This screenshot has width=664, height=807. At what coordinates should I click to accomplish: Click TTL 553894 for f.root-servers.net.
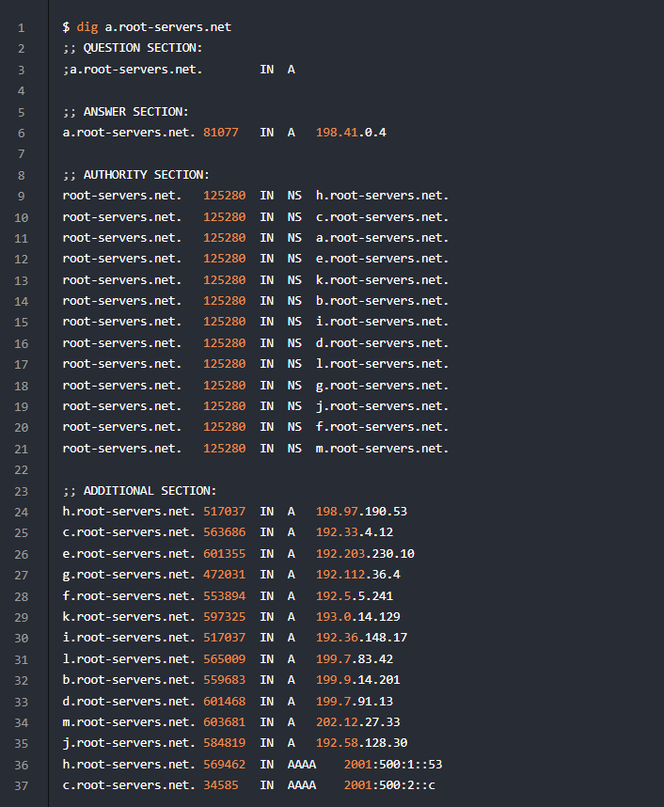tap(225, 596)
